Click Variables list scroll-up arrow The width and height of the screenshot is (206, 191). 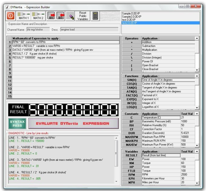click(x=197, y=152)
